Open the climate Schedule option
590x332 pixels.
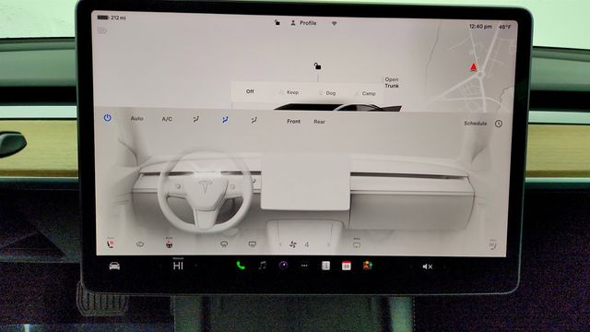coord(476,123)
